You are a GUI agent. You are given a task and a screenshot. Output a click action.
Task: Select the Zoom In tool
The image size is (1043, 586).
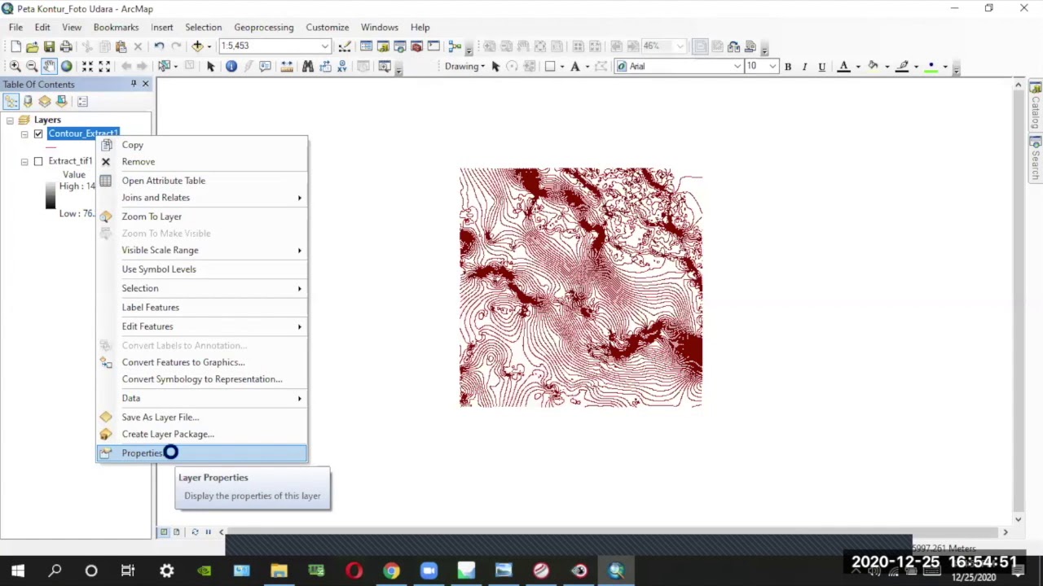pos(15,66)
